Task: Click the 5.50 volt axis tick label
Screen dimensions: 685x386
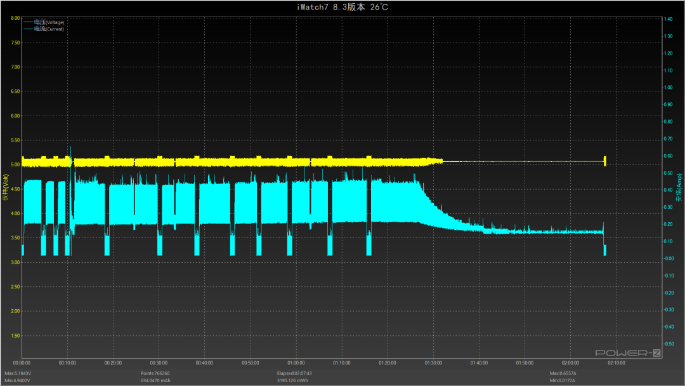Action: click(15, 140)
